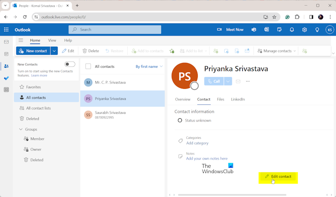The image size is (336, 197).
Task: Open All contact lists folder
Action: [x=47, y=108]
